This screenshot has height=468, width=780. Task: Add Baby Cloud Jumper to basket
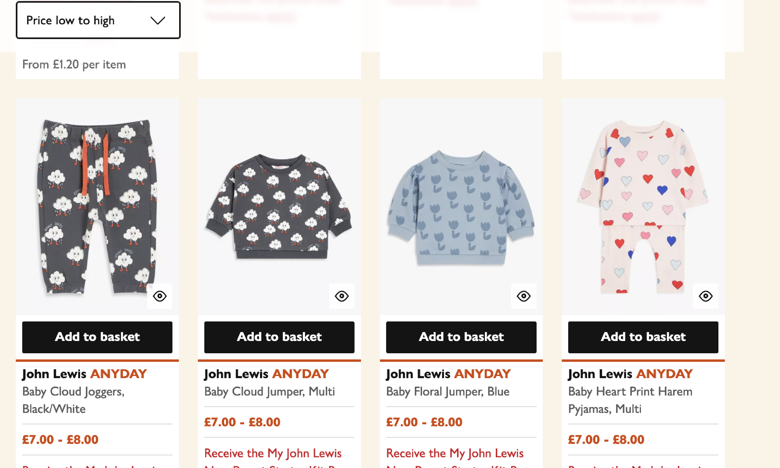coord(279,337)
